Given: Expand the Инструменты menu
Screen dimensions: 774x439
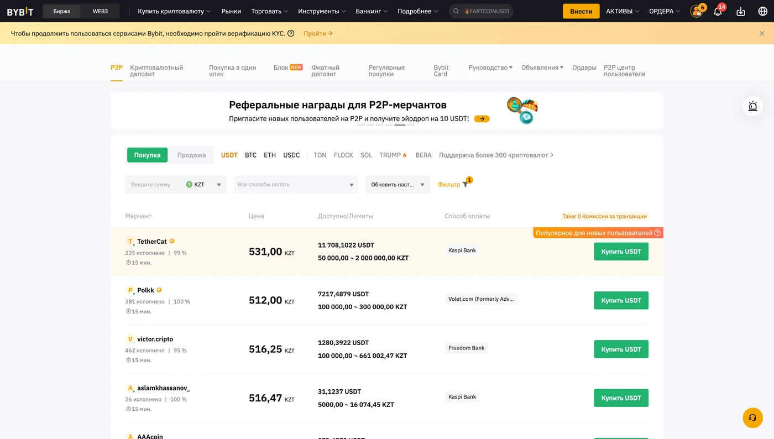Looking at the screenshot, I should [x=322, y=11].
